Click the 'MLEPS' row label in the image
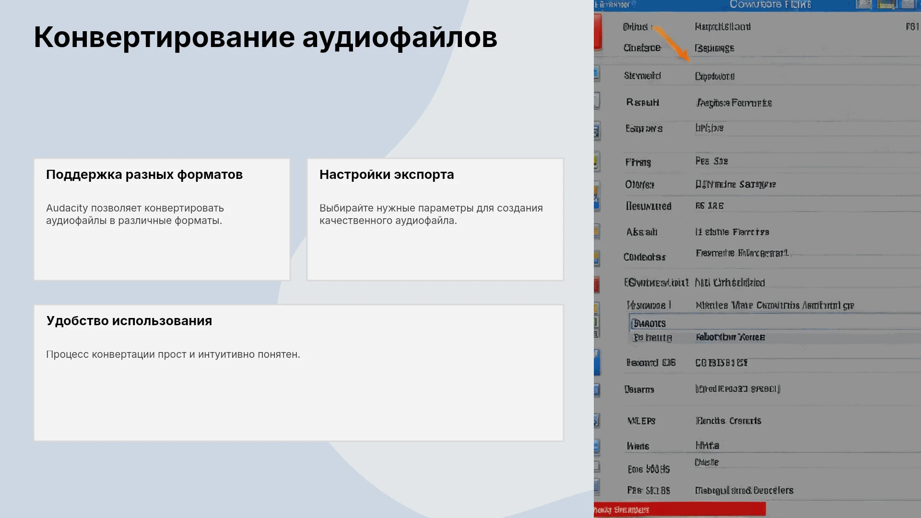Viewport: 921px width, 518px height. tap(641, 421)
